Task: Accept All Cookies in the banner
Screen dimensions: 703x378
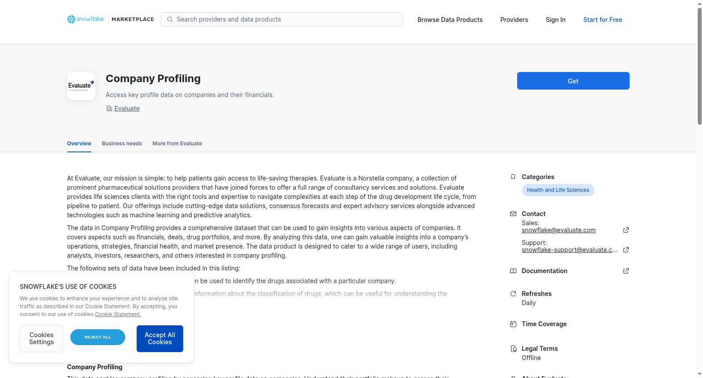Action: [160, 338]
